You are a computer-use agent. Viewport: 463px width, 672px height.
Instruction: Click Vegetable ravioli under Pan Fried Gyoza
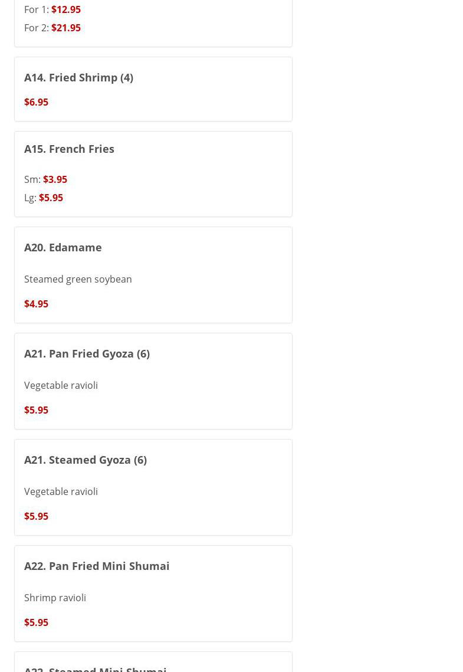coord(61,385)
